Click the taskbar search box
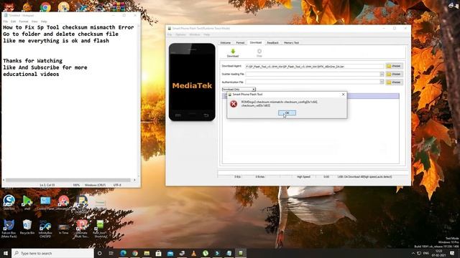The height and width of the screenshot is (258, 460). (52, 253)
